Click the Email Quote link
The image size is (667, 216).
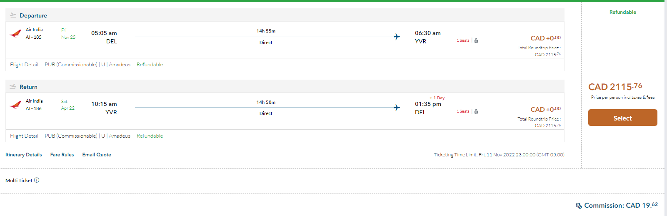(x=97, y=155)
